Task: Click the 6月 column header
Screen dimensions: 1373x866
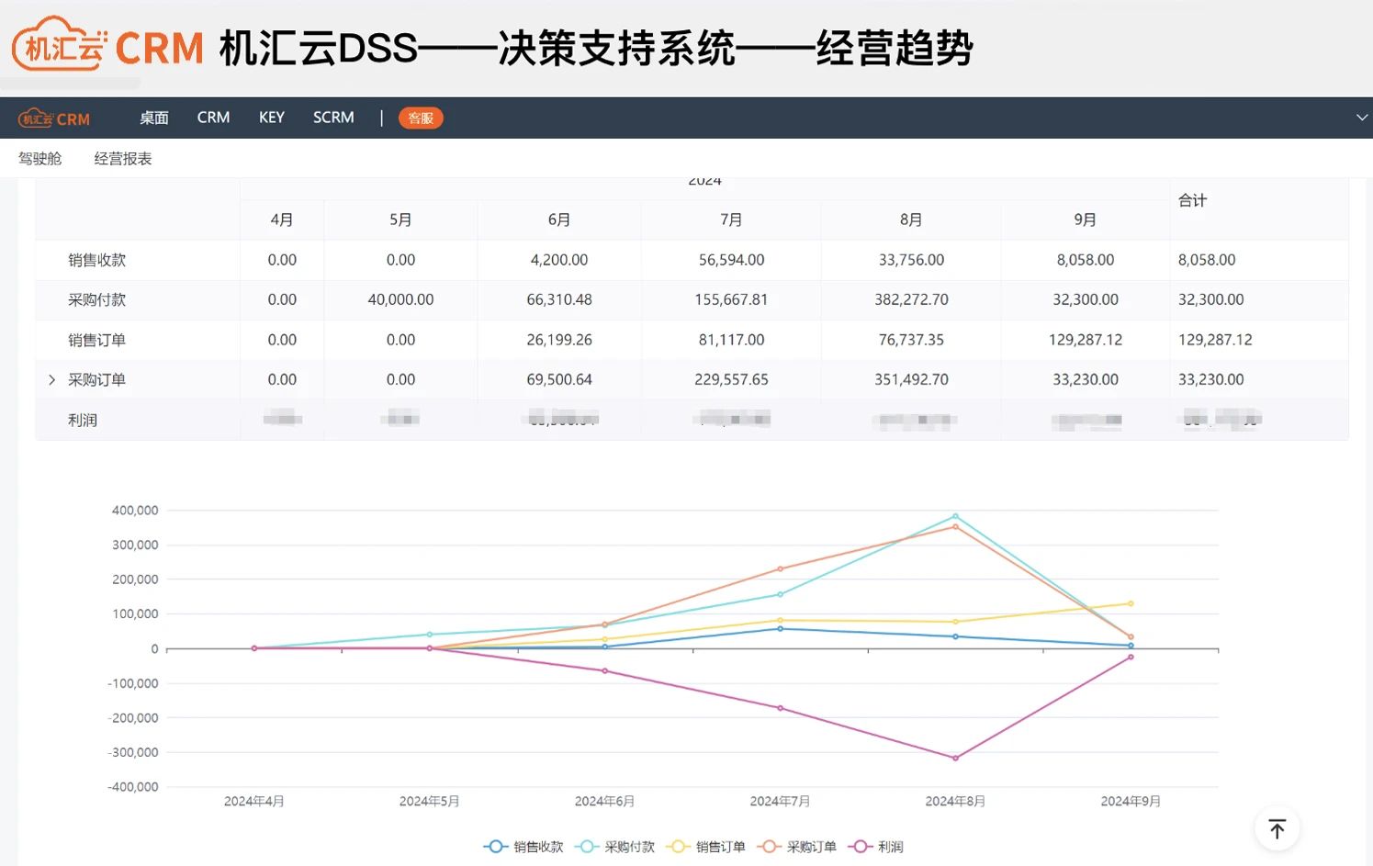Action: click(x=559, y=220)
